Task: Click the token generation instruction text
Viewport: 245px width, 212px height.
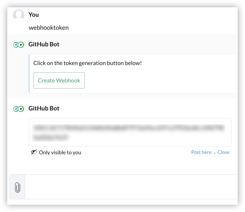Action: click(x=87, y=63)
